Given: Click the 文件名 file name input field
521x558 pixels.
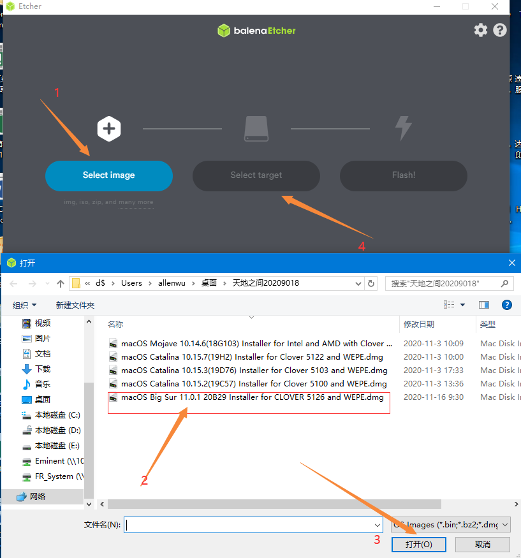Looking at the screenshot, I should pos(249,525).
